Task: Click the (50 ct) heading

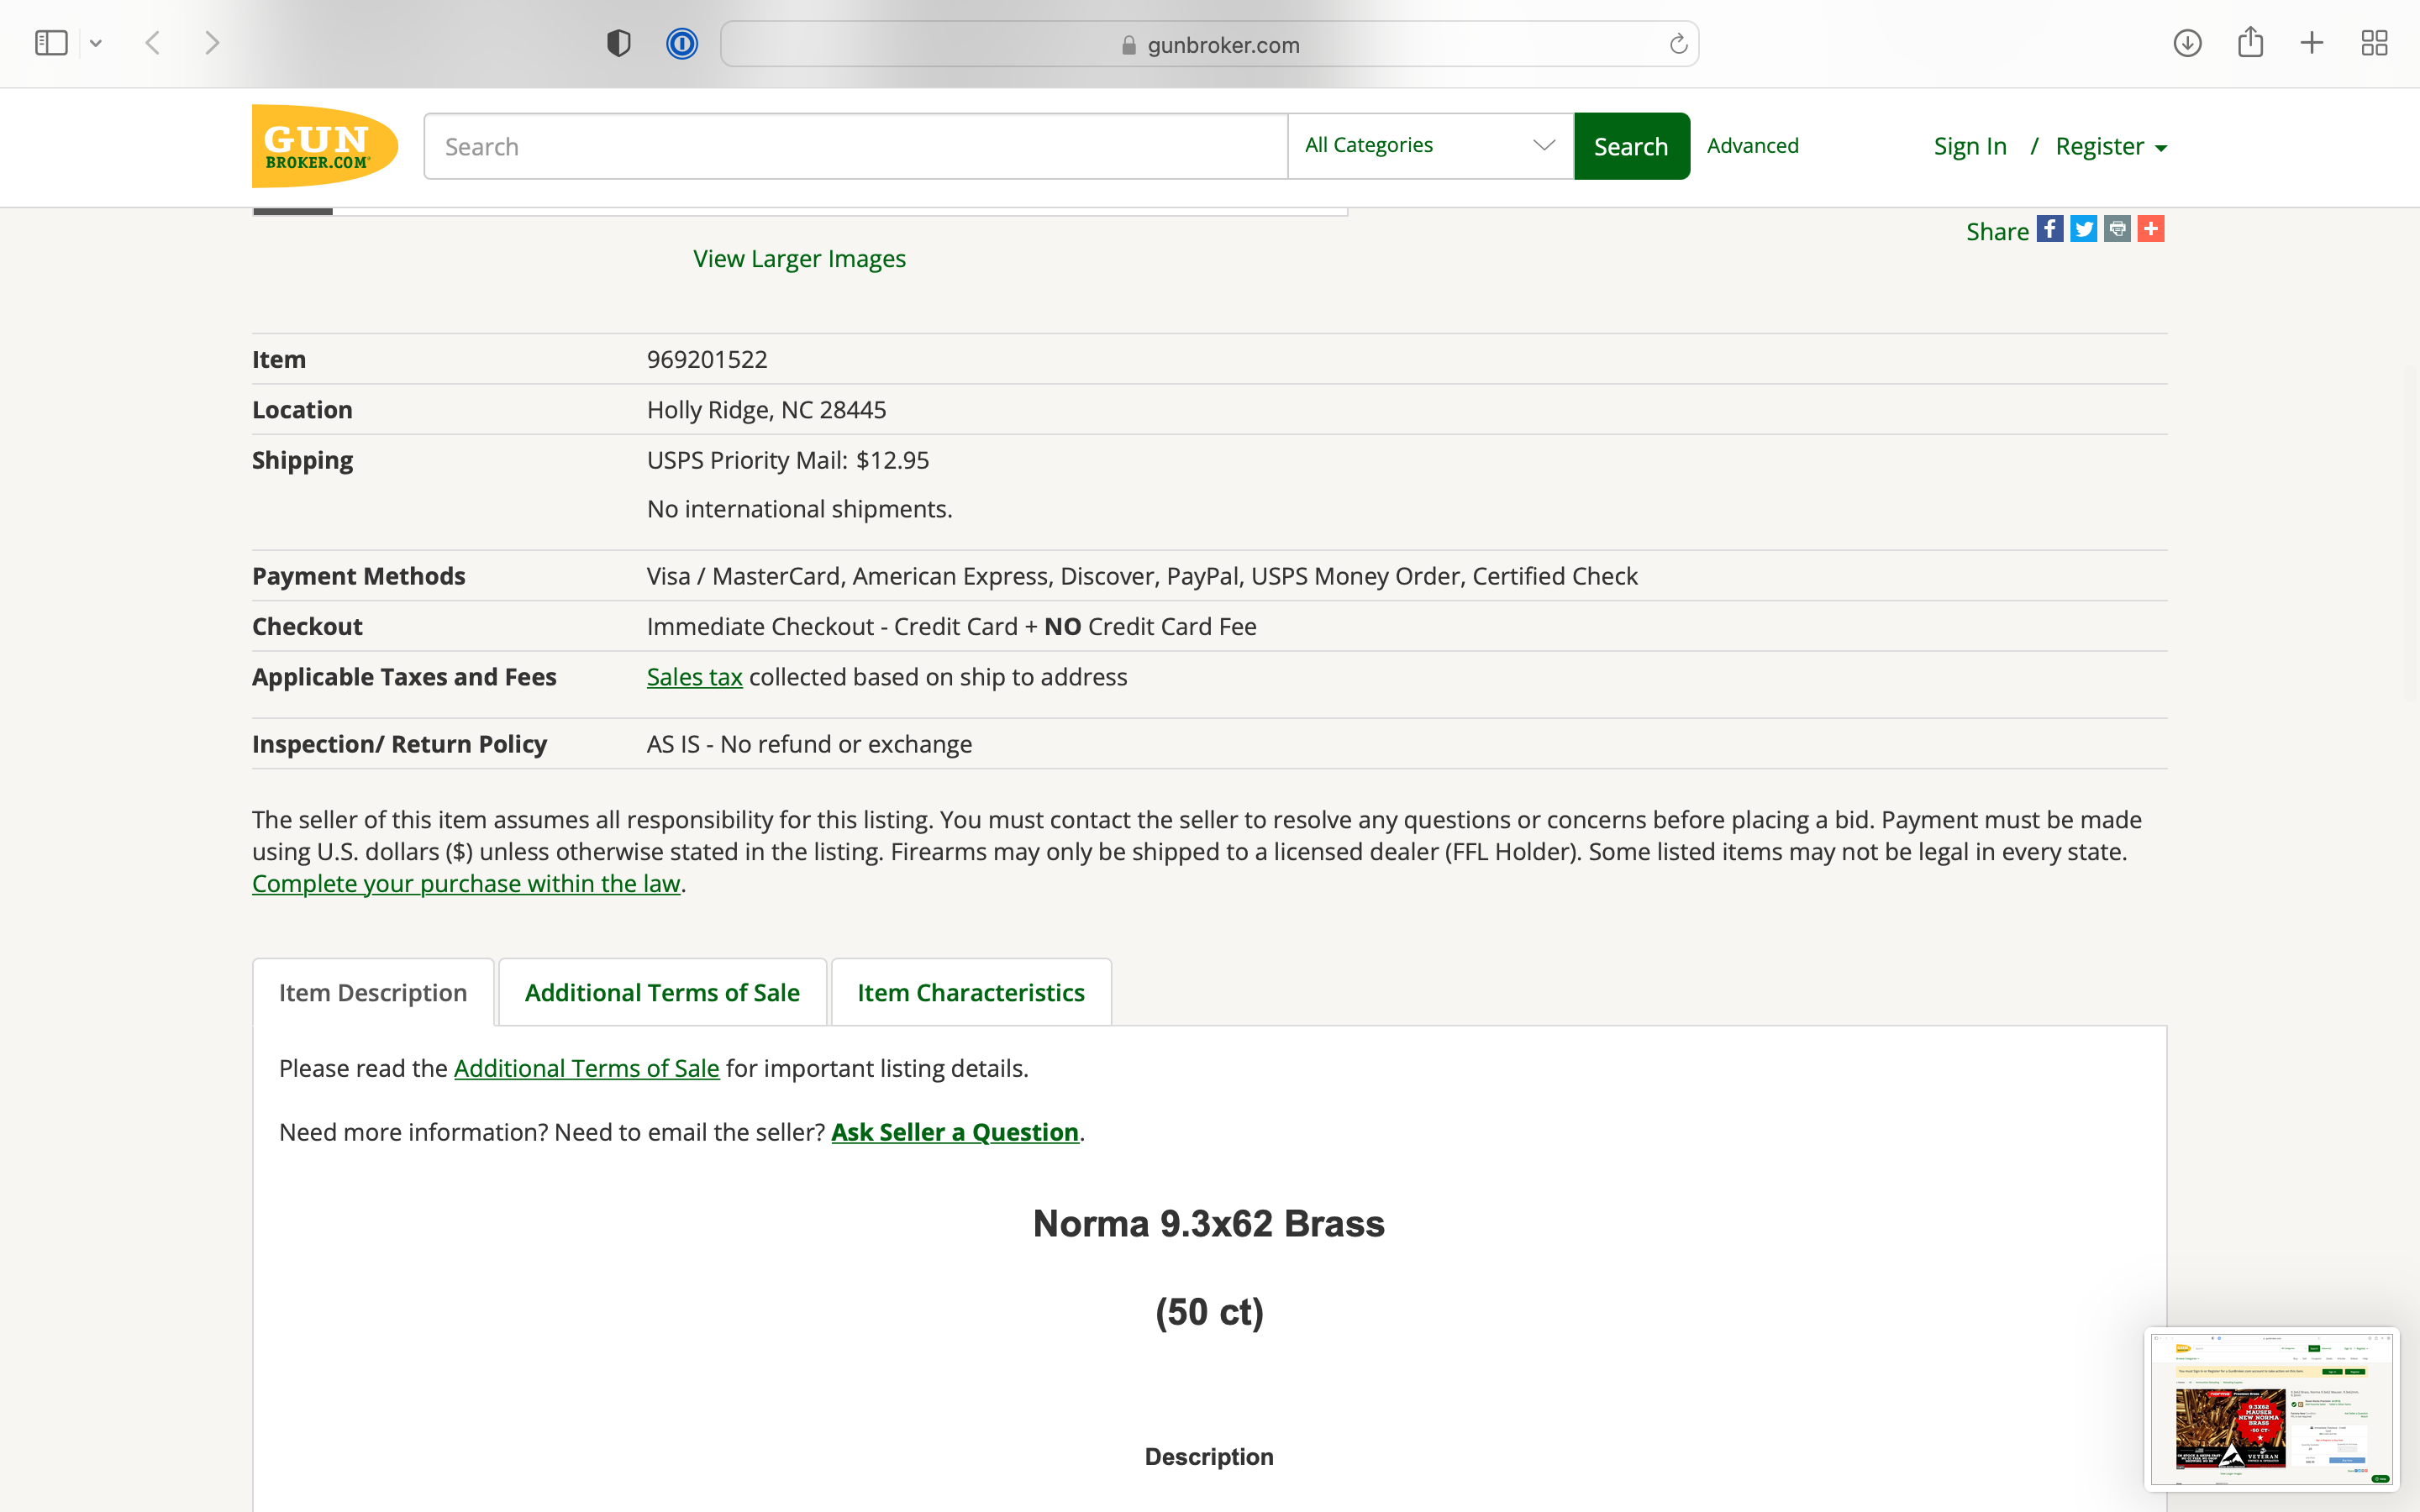Action: [1209, 1312]
